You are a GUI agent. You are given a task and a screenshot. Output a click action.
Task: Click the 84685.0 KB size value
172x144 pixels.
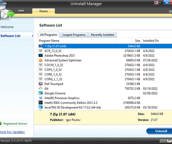[x=133, y=60]
